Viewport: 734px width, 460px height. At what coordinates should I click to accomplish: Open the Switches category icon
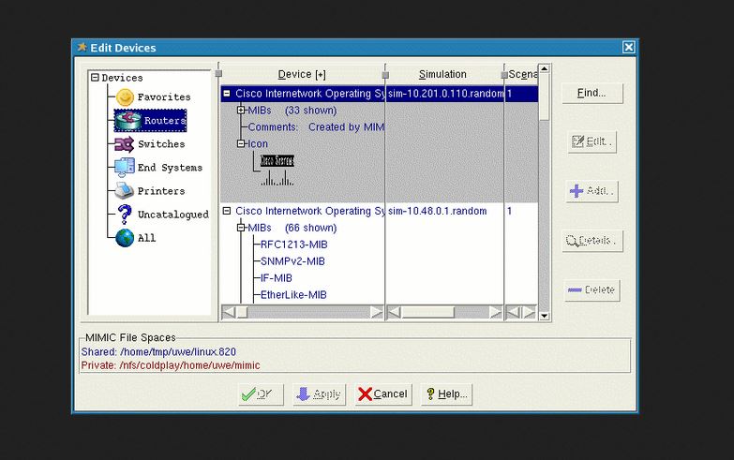tap(125, 144)
